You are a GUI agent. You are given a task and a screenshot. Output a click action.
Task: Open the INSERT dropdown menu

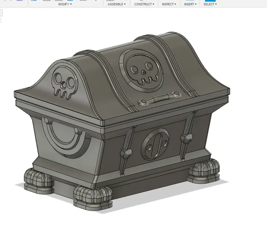(190, 4)
